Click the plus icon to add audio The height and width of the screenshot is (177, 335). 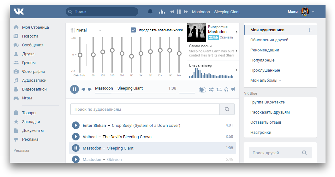tap(309, 30)
